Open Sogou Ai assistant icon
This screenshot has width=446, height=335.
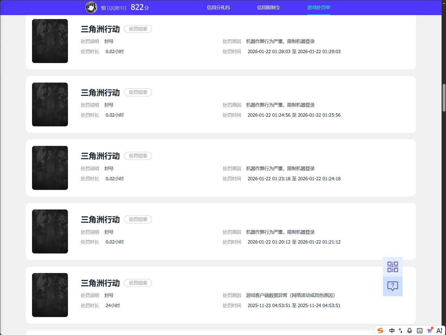click(x=439, y=331)
